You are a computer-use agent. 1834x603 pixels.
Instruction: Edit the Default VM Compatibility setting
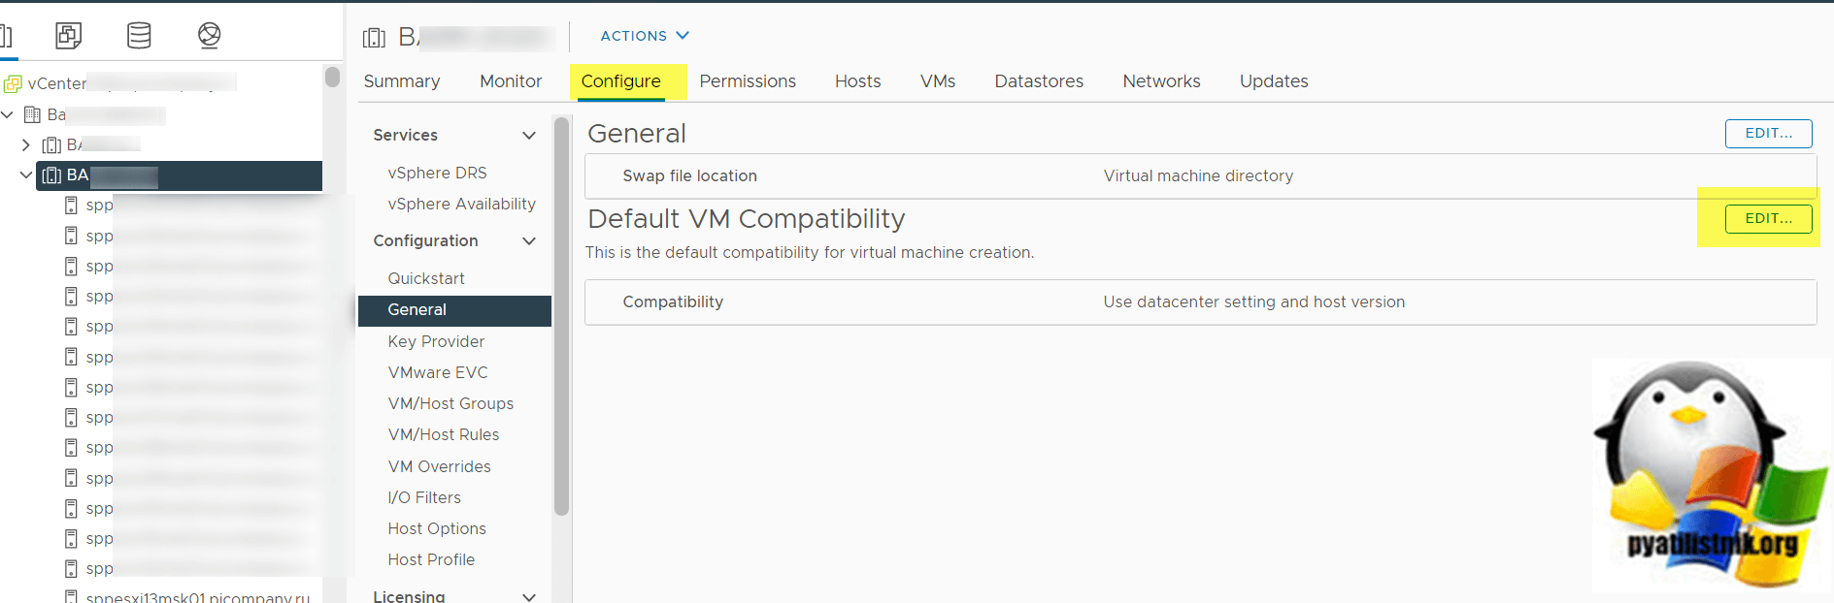pos(1768,219)
